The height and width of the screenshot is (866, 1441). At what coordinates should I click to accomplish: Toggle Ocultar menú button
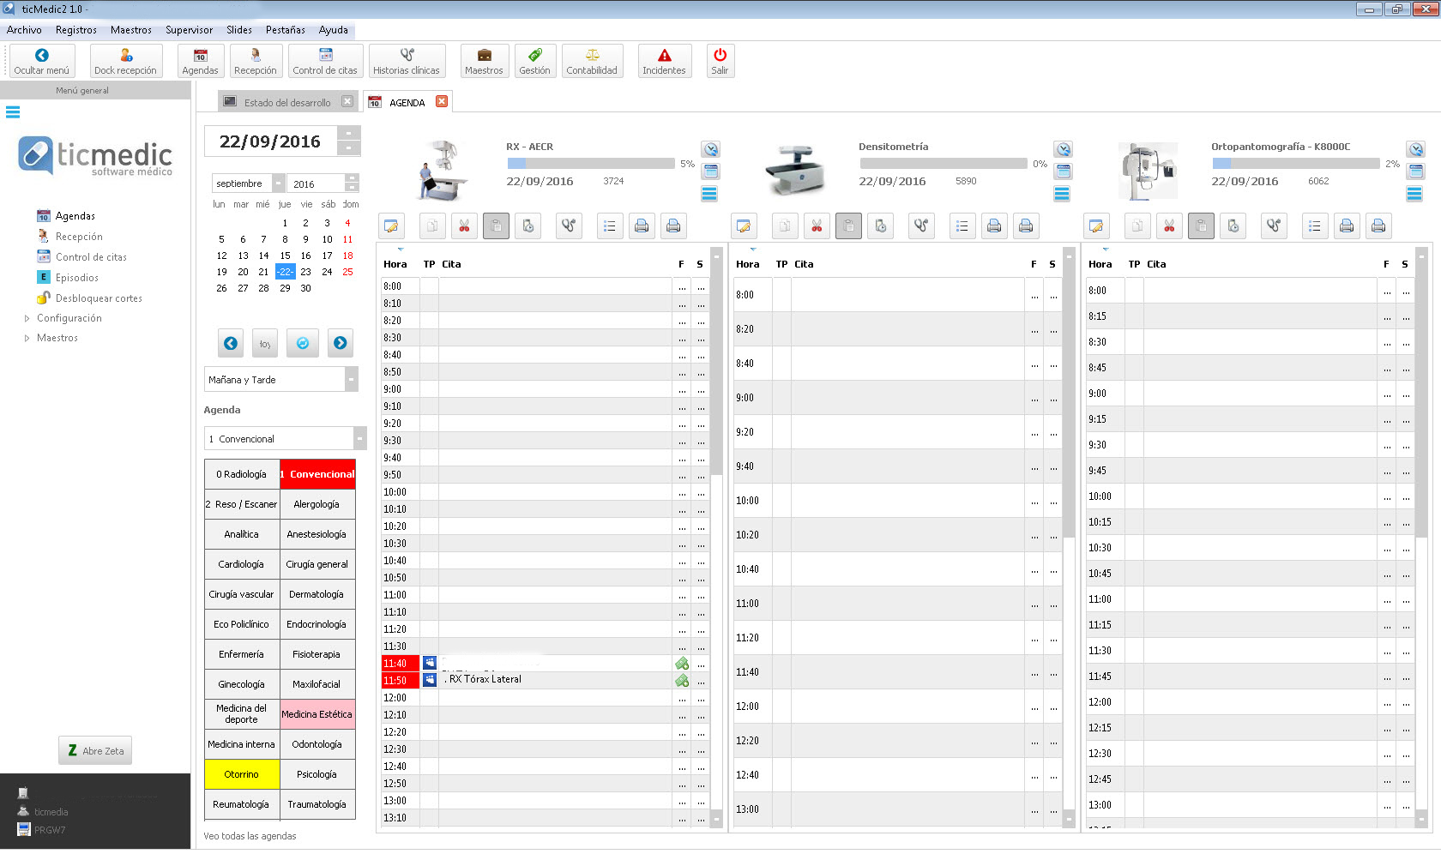tap(42, 61)
